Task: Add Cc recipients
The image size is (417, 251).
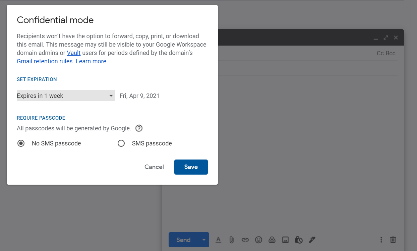Action: [380, 53]
